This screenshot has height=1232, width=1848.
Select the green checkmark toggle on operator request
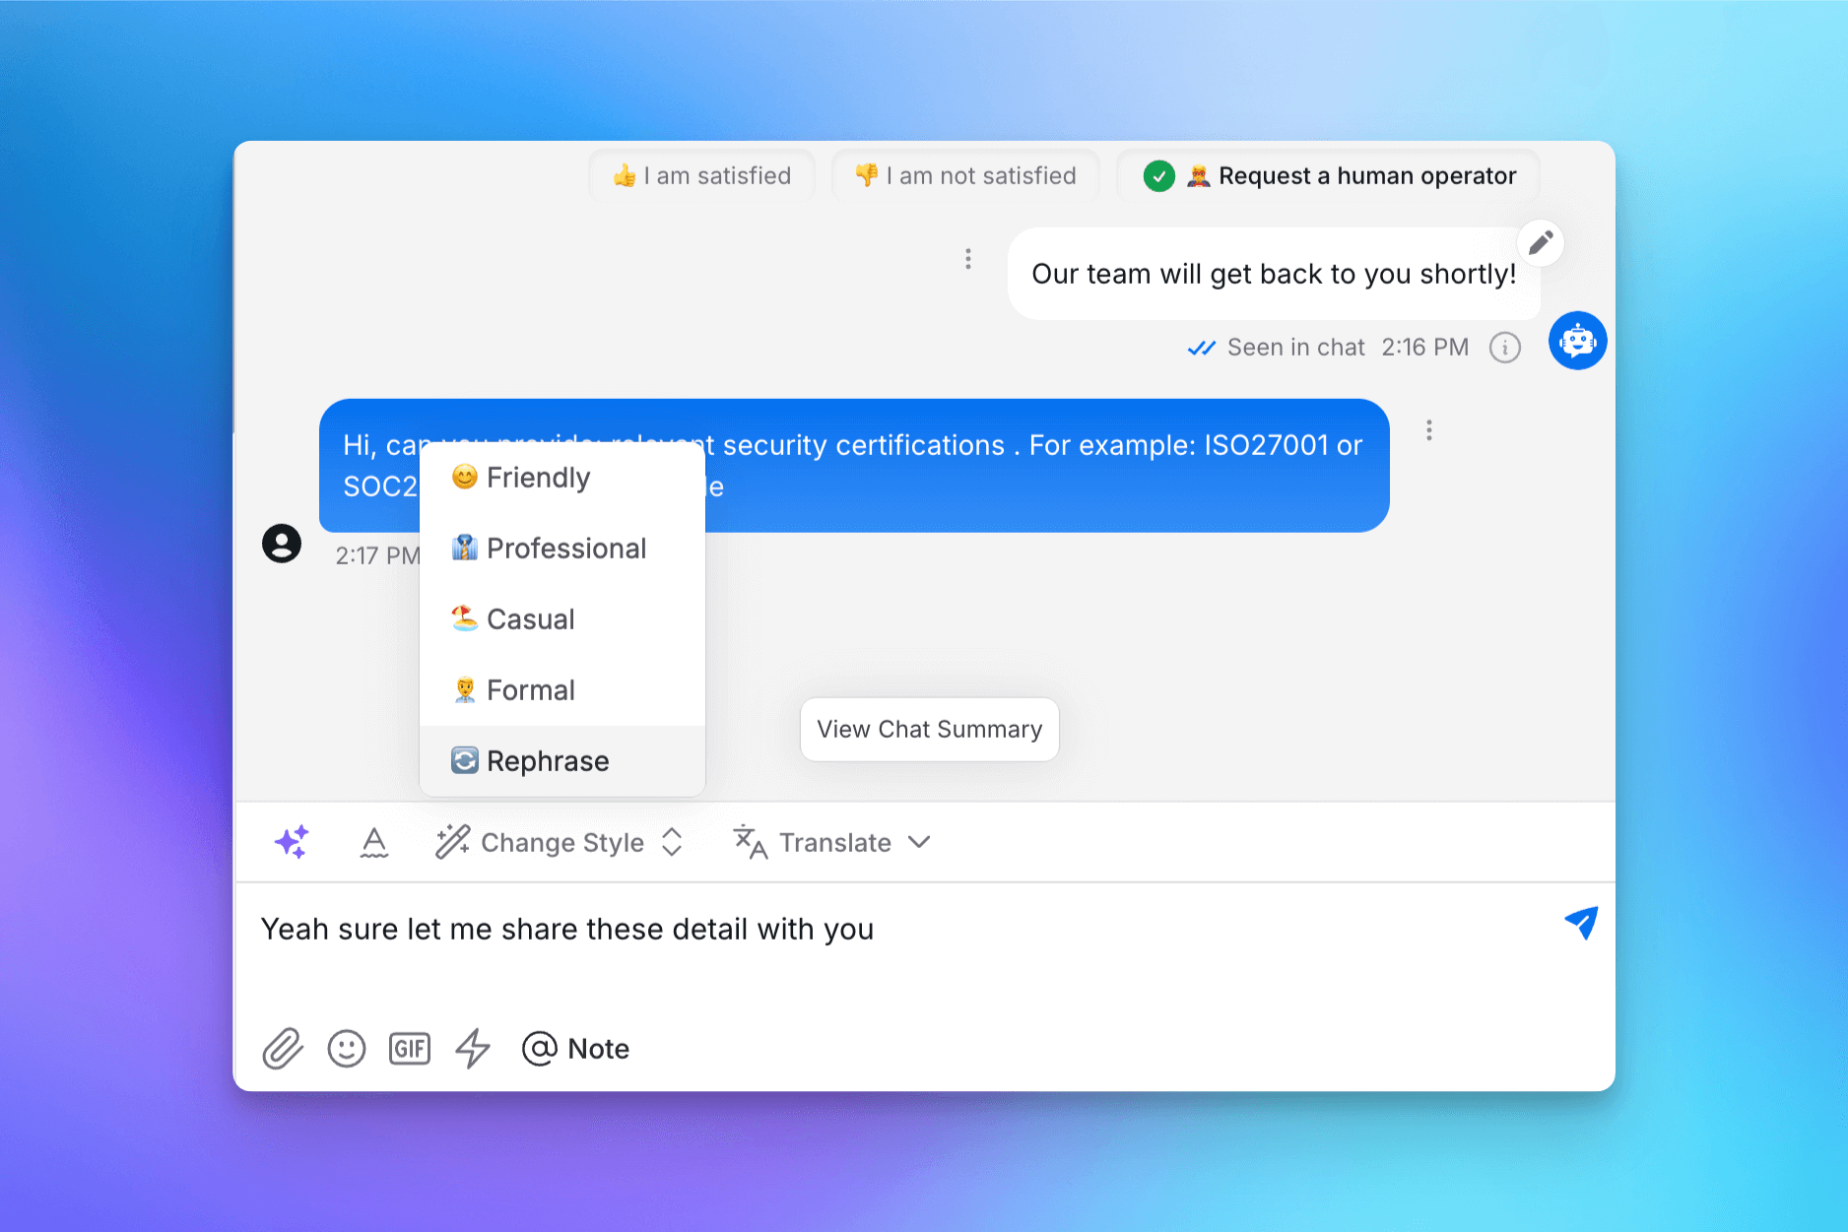pyautogui.click(x=1159, y=175)
